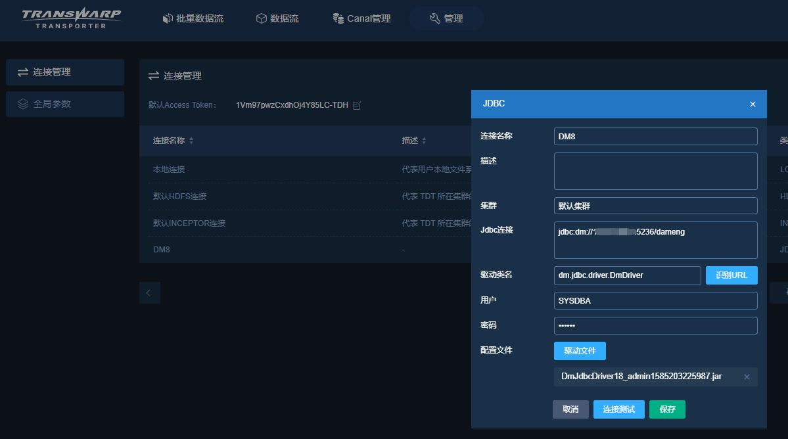This screenshot has width=788, height=439.
Task: Click into the 描述 text area
Action: 655,171
